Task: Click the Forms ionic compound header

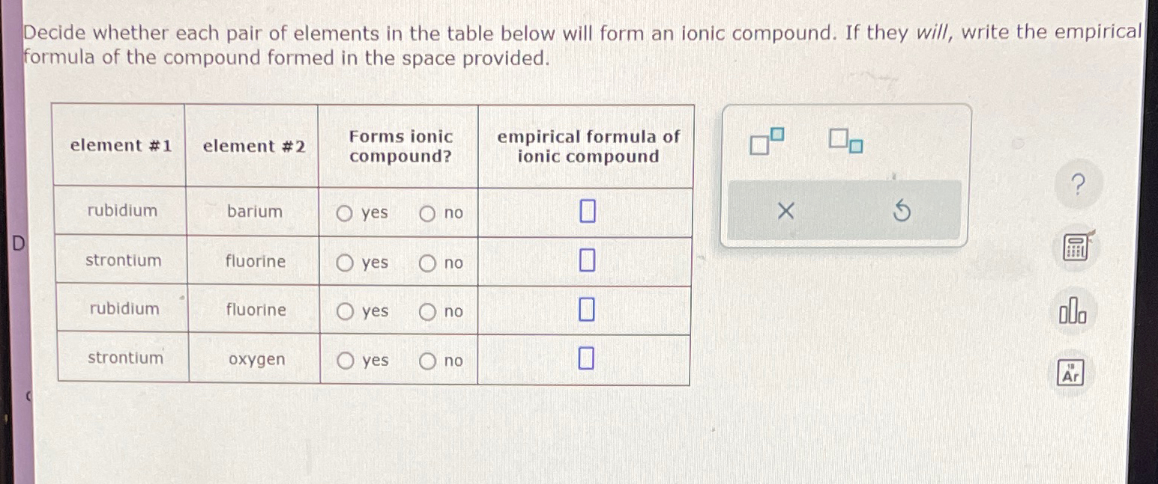Action: pos(399,146)
